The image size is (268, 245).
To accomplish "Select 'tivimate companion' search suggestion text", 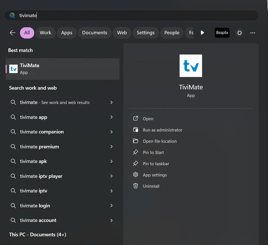I will coord(42,132).
